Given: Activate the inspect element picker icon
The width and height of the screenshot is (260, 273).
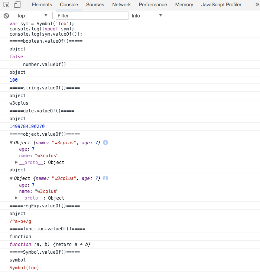Looking at the screenshot, I should (6, 5).
